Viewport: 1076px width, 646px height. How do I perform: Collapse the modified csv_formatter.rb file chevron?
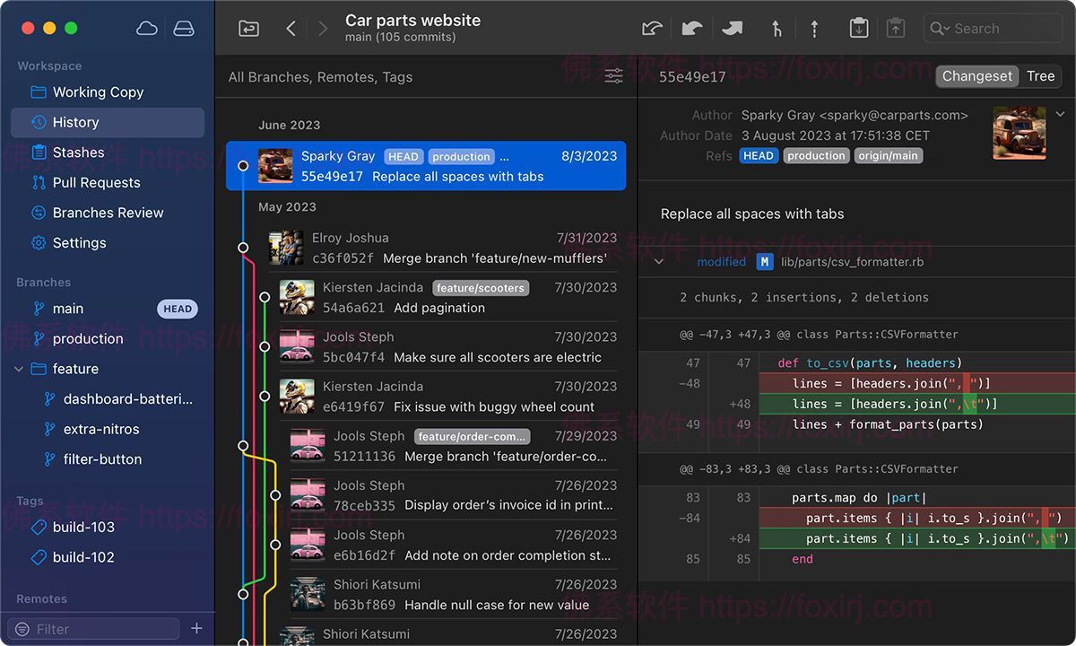click(661, 261)
